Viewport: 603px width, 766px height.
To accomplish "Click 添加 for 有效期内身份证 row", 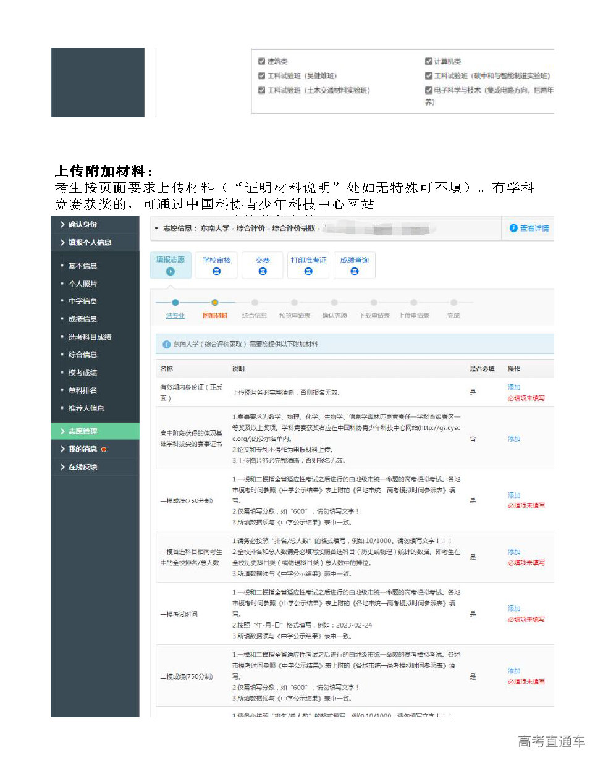I will pyautogui.click(x=513, y=387).
